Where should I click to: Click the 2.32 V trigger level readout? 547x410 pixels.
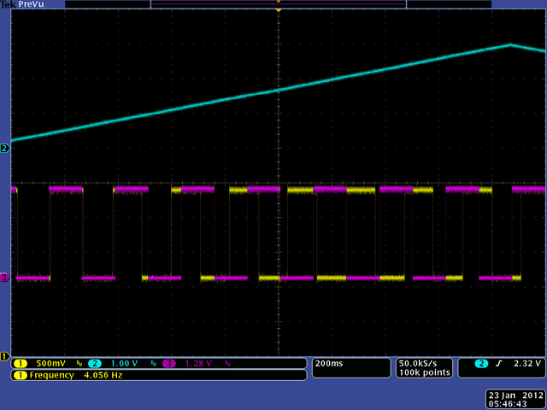click(523, 363)
